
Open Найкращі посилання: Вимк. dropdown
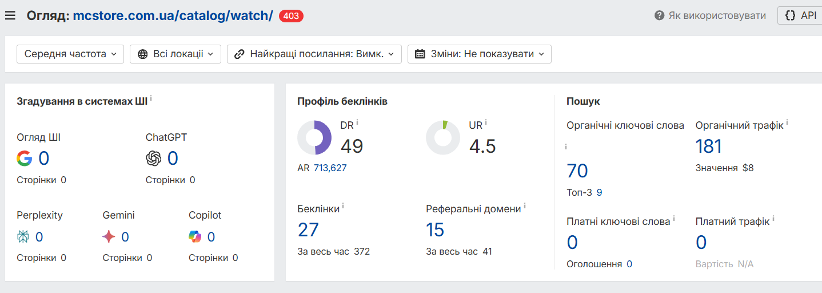314,54
